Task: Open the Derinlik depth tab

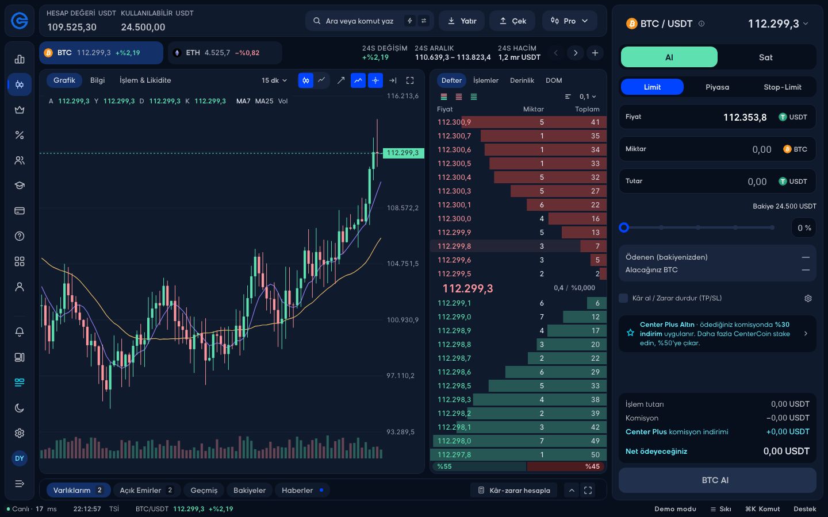Action: pyautogui.click(x=522, y=80)
